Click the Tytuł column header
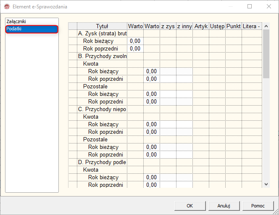 (102, 26)
